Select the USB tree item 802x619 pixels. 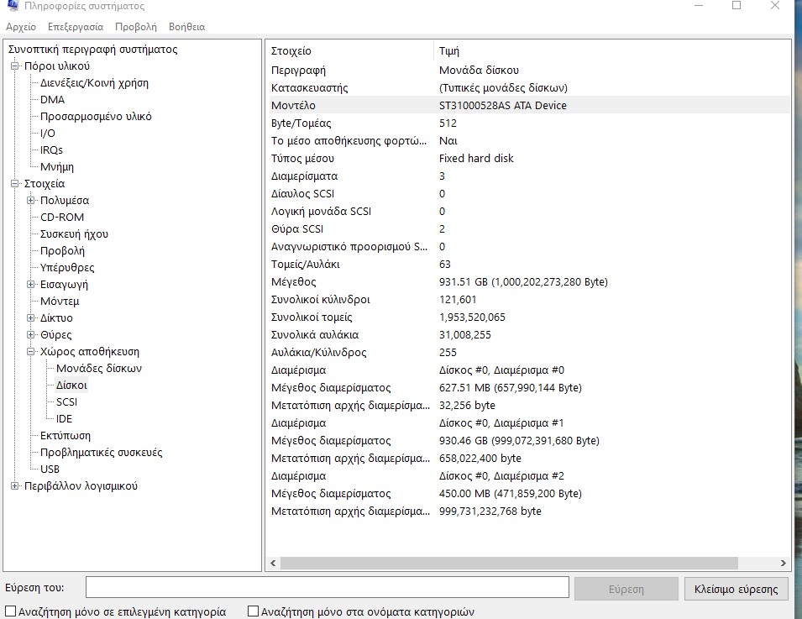[x=50, y=469]
